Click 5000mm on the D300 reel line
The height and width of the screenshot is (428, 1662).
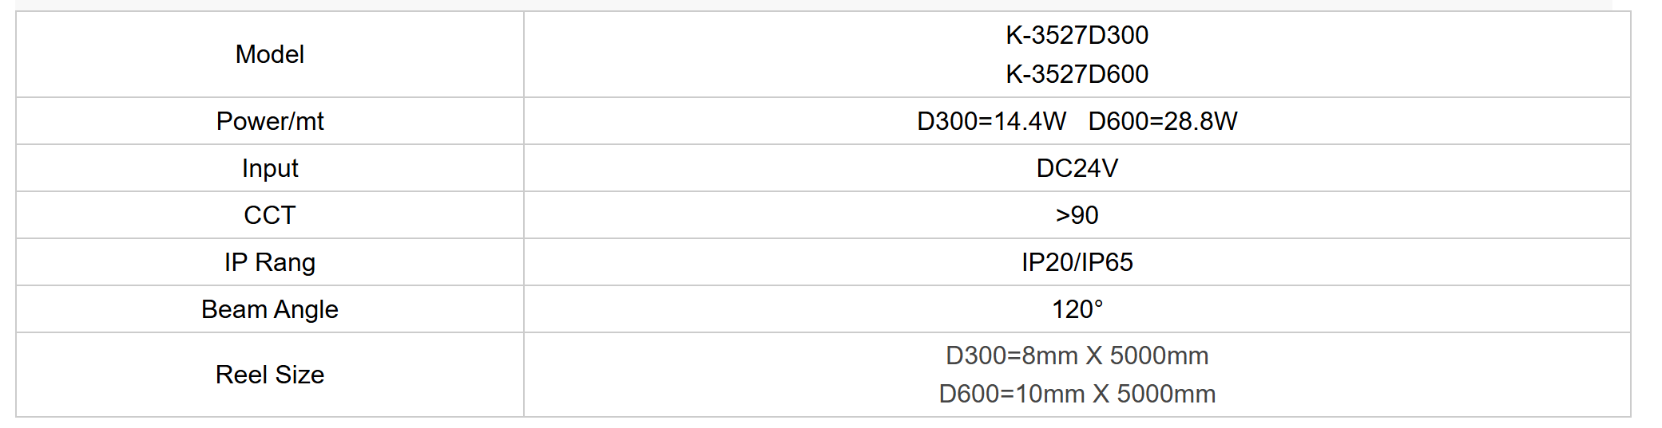point(1159,355)
